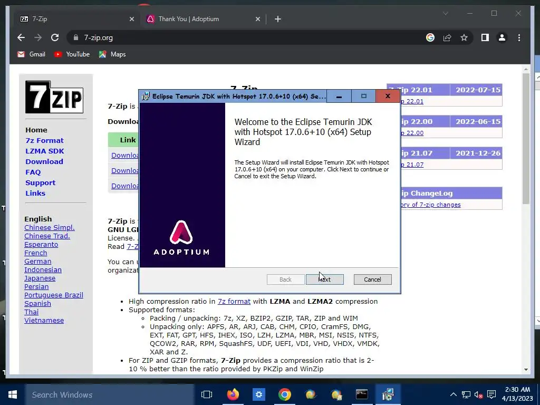Switch language to Indonesian
The height and width of the screenshot is (405, 540).
pos(43,269)
